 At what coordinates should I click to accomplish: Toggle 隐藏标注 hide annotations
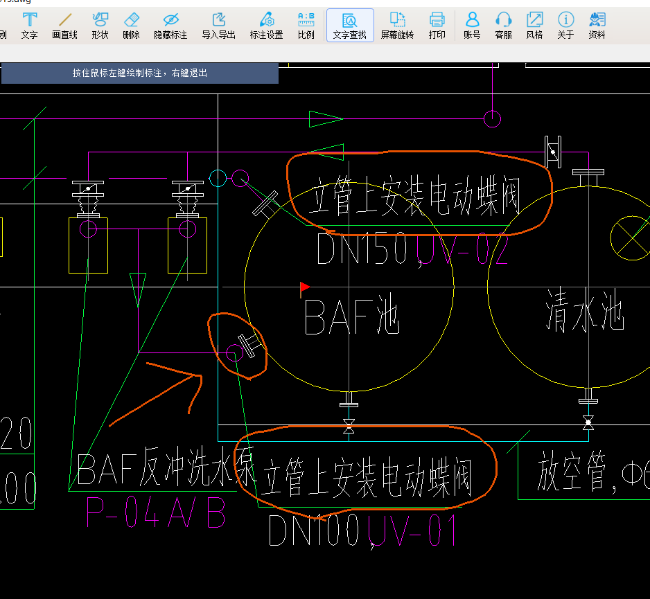tap(170, 26)
